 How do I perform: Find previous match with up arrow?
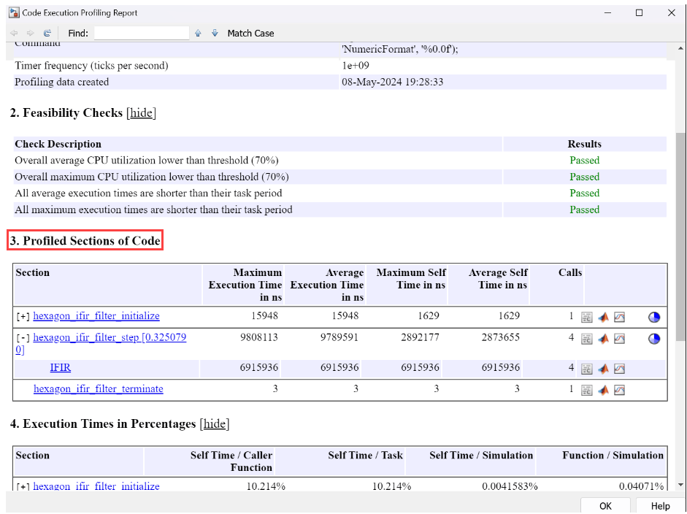tap(198, 34)
